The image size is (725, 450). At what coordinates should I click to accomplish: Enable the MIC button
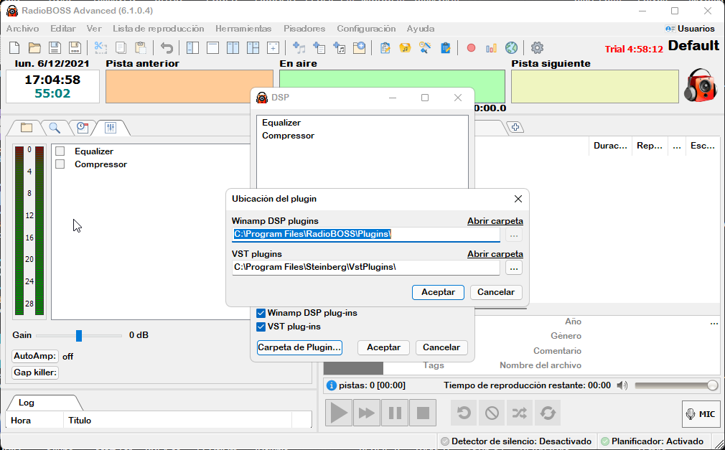700,413
